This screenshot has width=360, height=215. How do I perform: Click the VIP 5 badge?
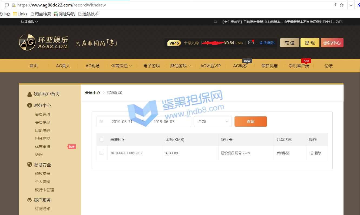coord(174,43)
